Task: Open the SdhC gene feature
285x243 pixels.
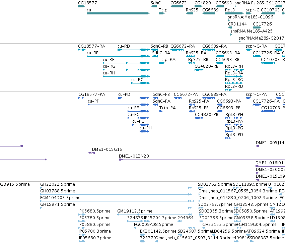Action: pyautogui.click(x=154, y=6)
